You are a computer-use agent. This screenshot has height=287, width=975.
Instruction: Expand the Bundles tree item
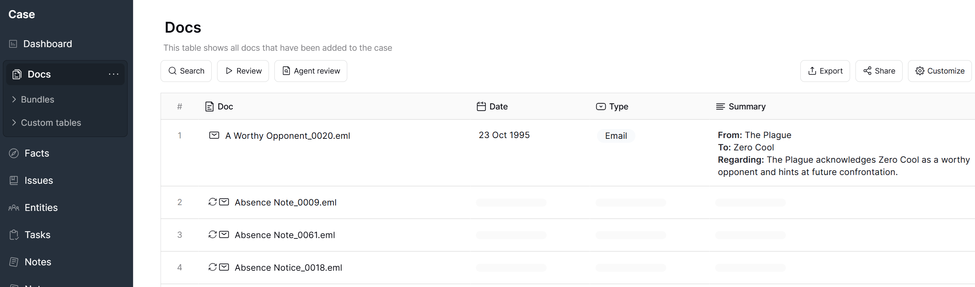coord(37,99)
